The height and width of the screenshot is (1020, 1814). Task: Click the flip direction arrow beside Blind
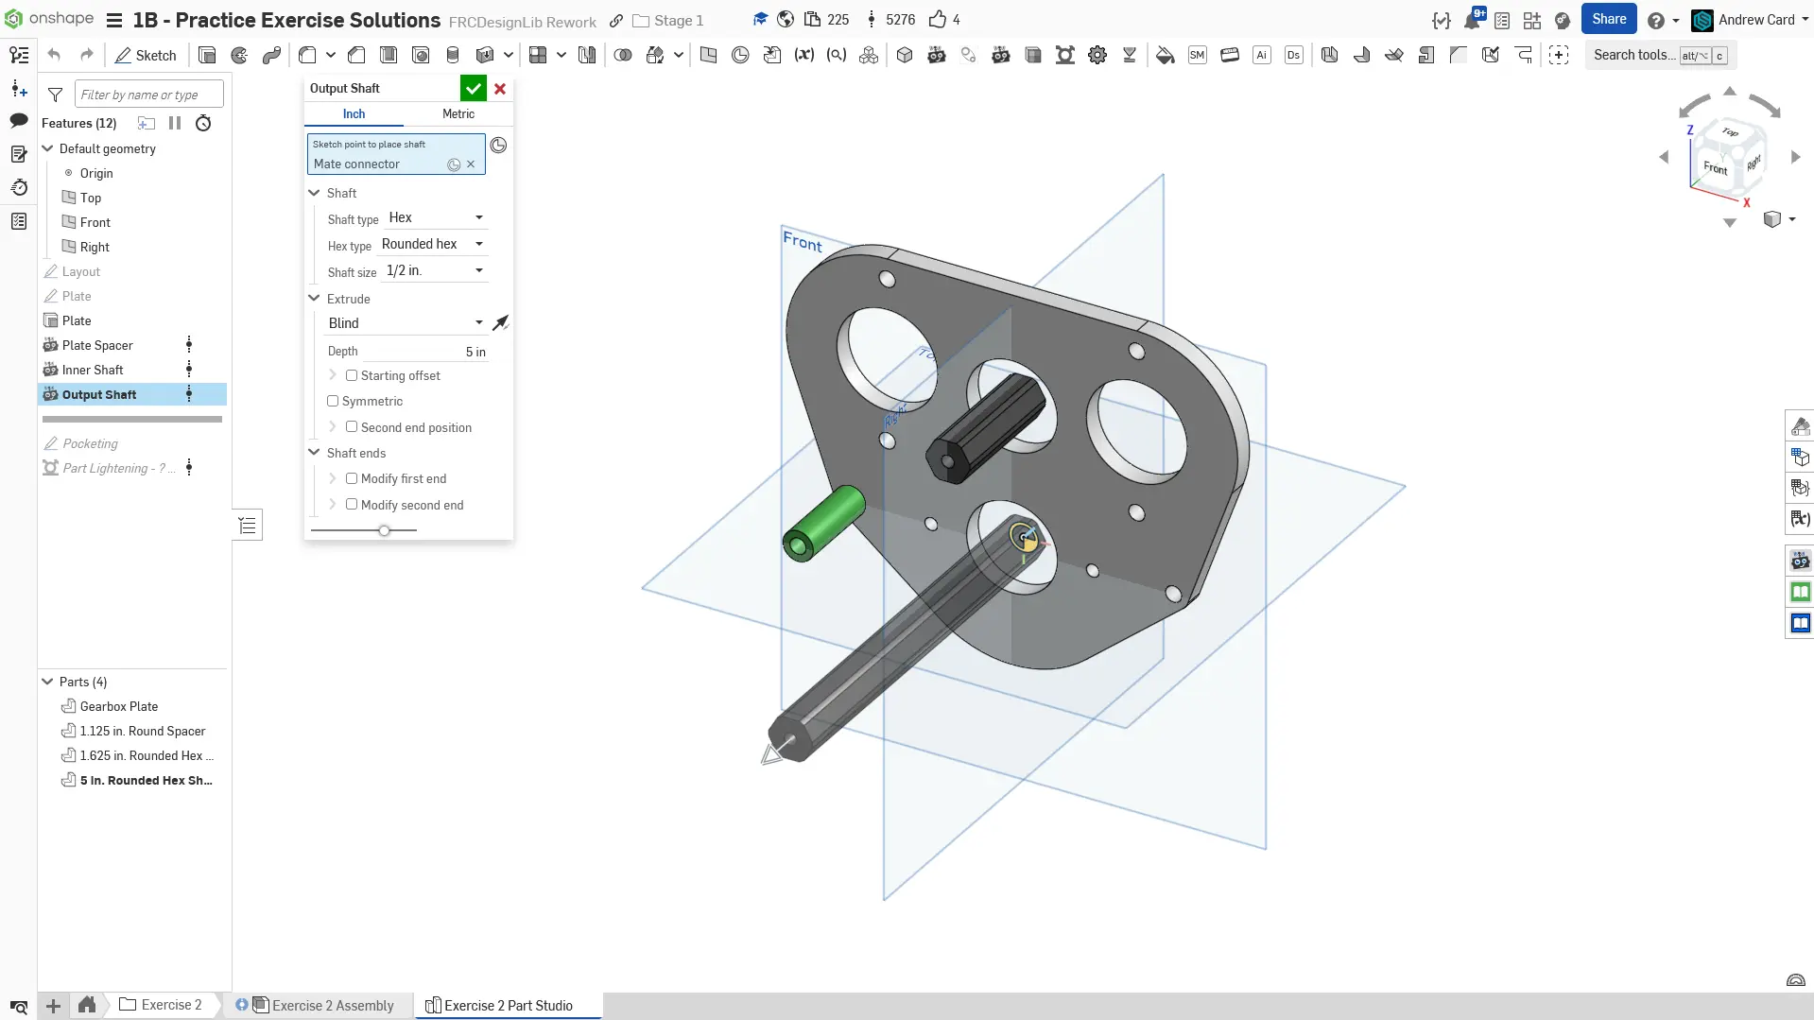(501, 323)
